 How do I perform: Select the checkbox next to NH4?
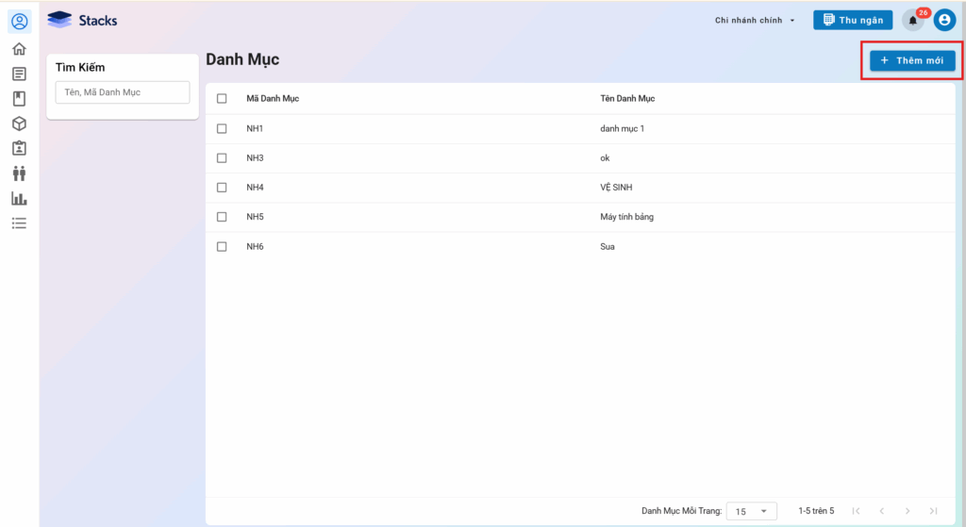(x=223, y=188)
